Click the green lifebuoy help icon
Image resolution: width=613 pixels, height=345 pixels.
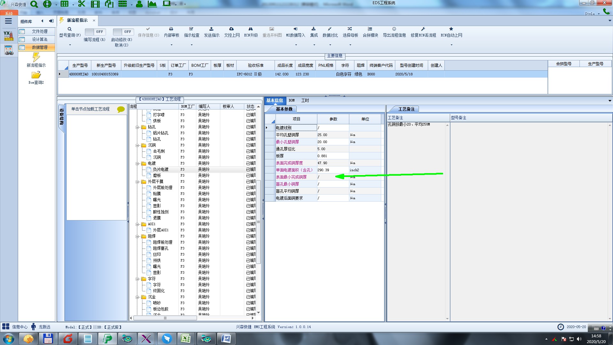pos(47,4)
